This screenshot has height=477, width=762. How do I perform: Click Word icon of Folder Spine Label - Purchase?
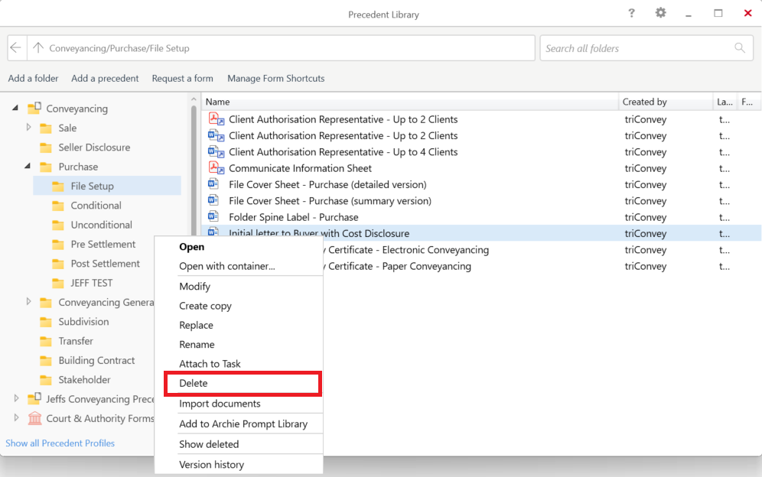pos(214,217)
